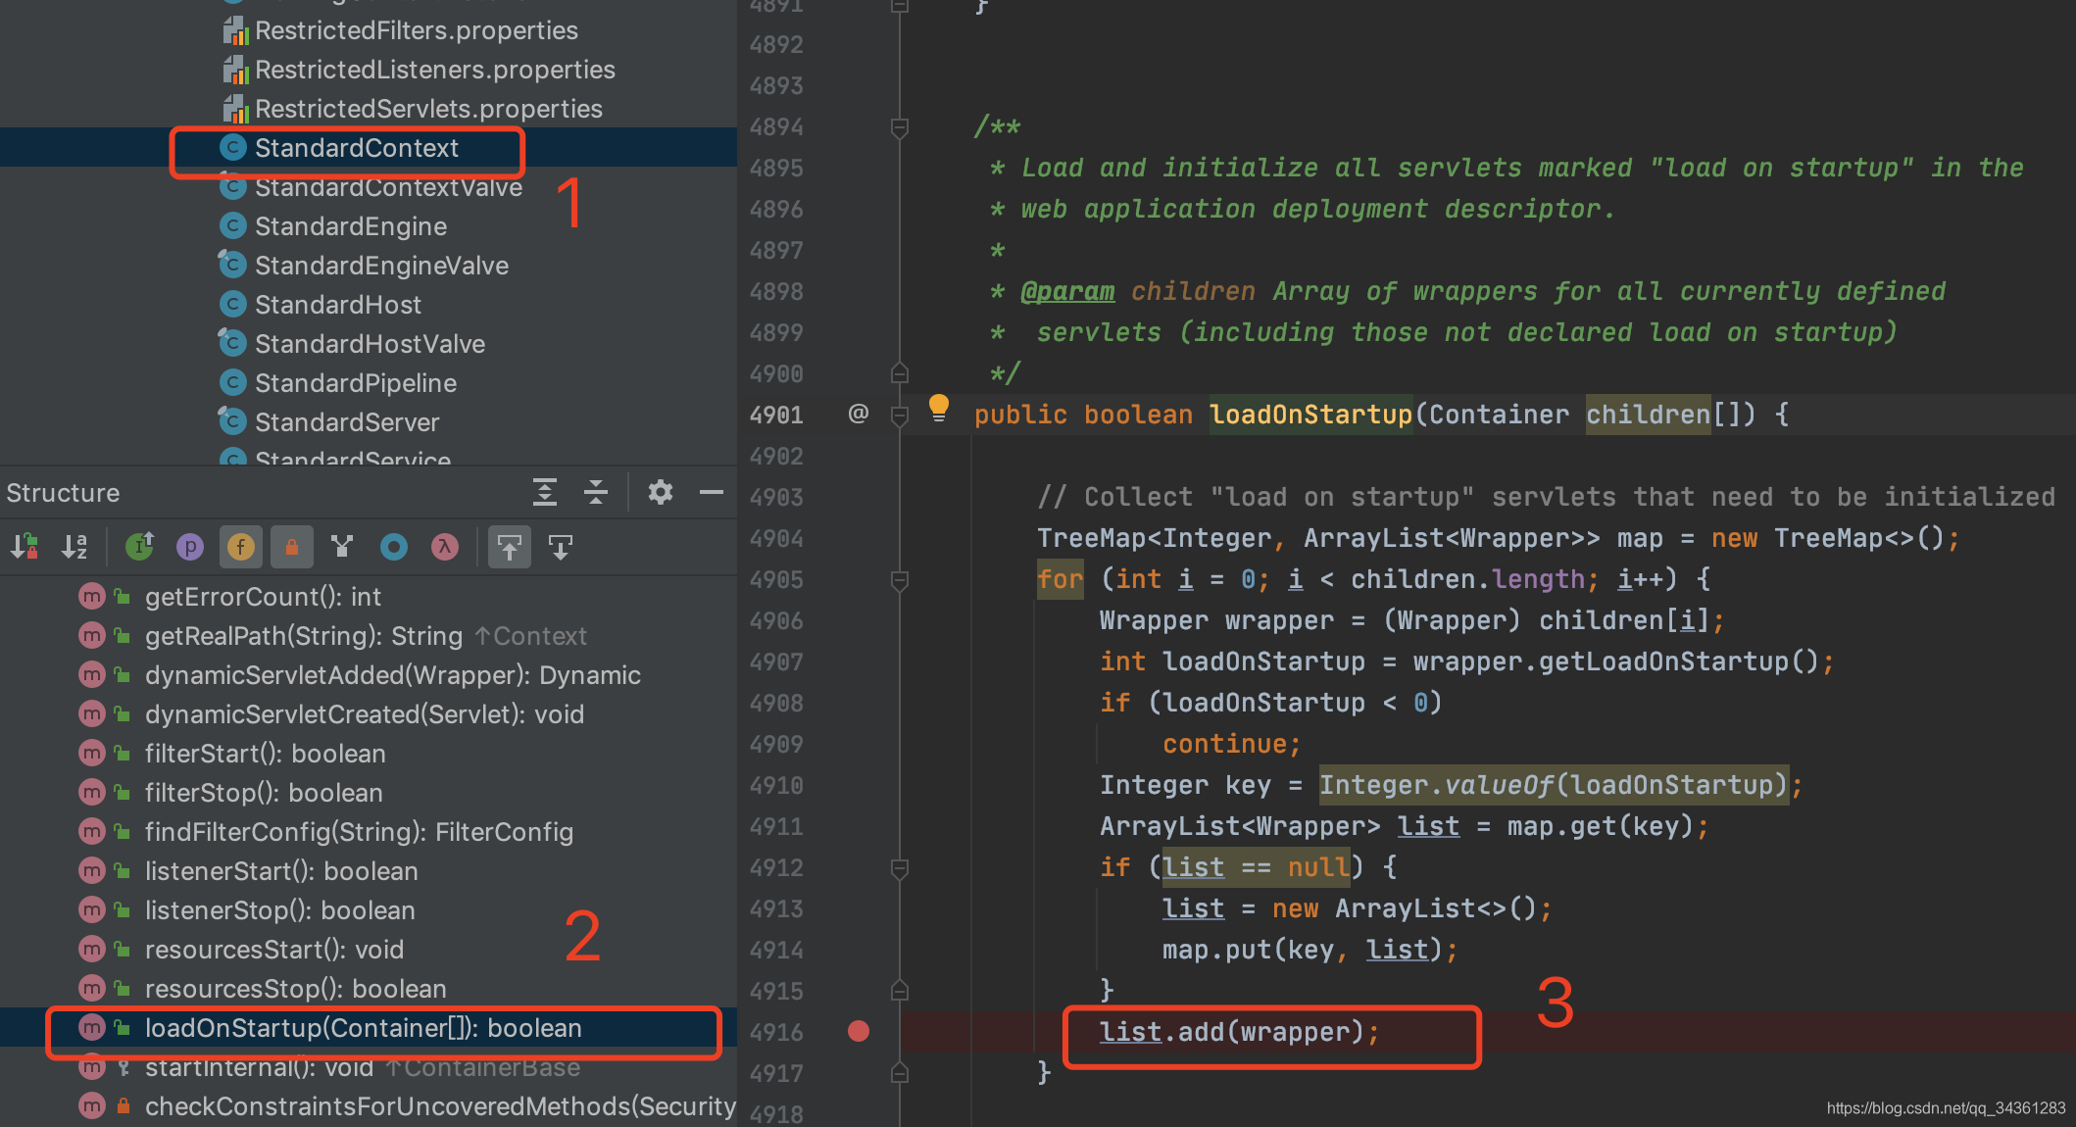Toggle Show Lambdas (λ) icon
Image resolution: width=2076 pixels, height=1127 pixels.
445,546
